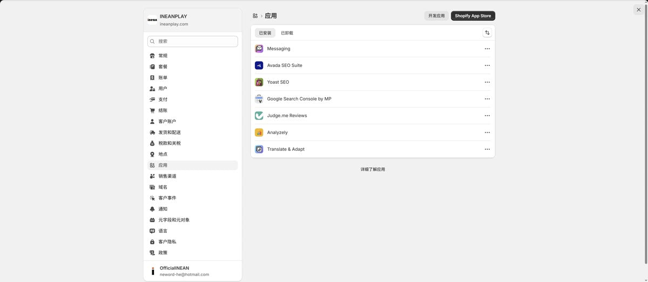Viewport: 648px width, 282px height.
Task: Click the Analyzely app icon
Action: pos(259,132)
